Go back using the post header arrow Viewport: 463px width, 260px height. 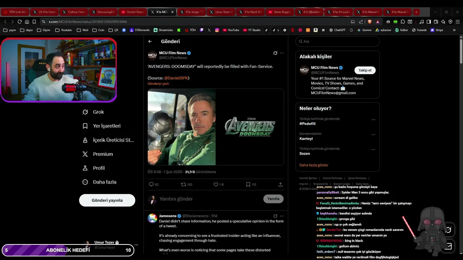click(x=150, y=42)
